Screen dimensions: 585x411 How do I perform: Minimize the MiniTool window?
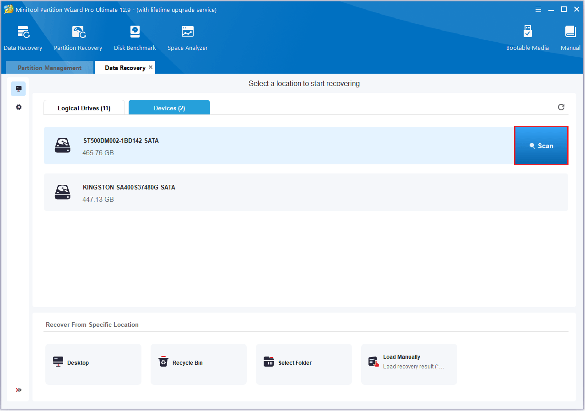(x=551, y=10)
